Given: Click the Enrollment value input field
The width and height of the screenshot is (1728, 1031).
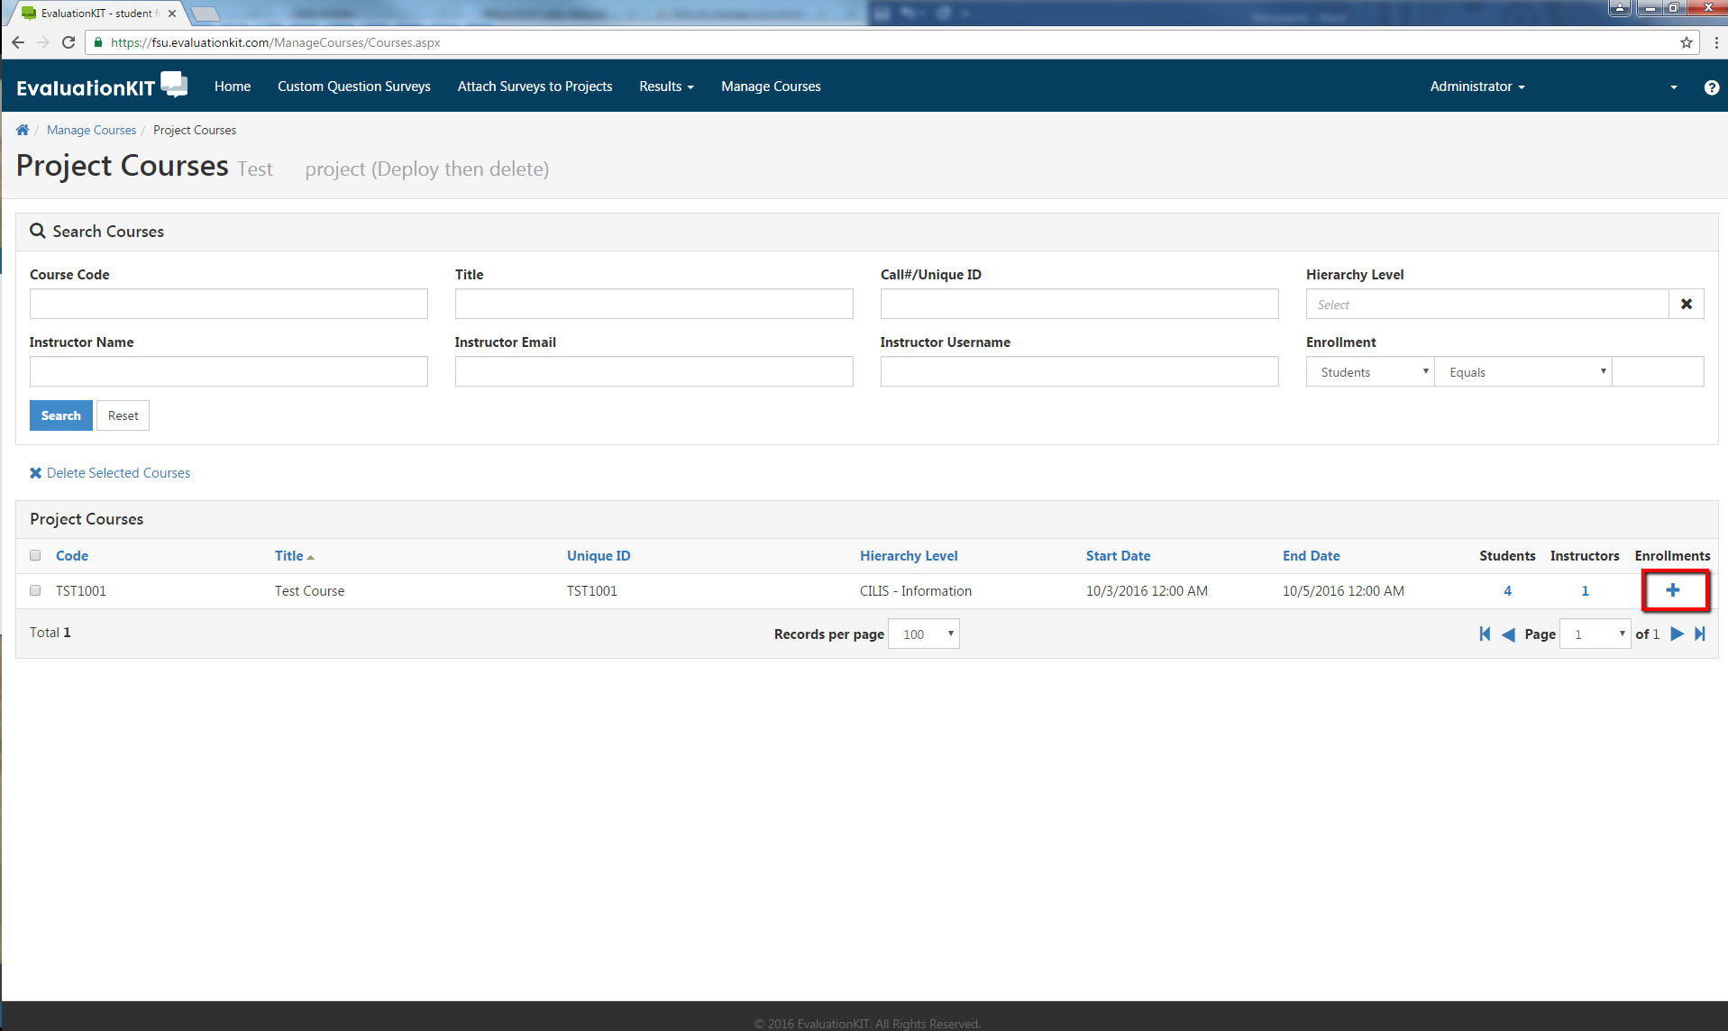Looking at the screenshot, I should tap(1659, 371).
